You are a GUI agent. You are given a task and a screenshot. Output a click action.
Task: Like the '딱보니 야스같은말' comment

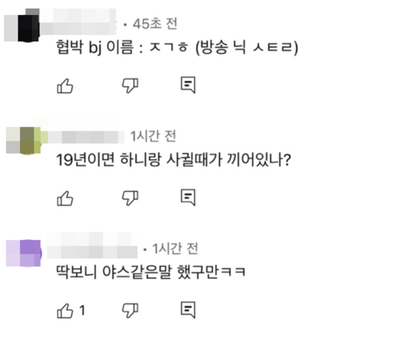point(65,310)
